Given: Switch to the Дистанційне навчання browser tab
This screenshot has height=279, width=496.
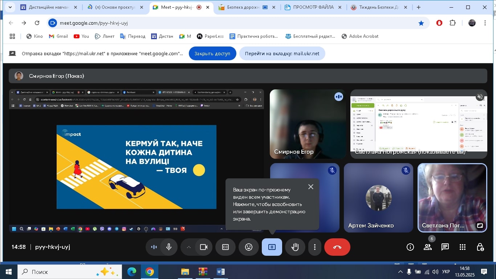Looking at the screenshot, I should (x=49, y=7).
